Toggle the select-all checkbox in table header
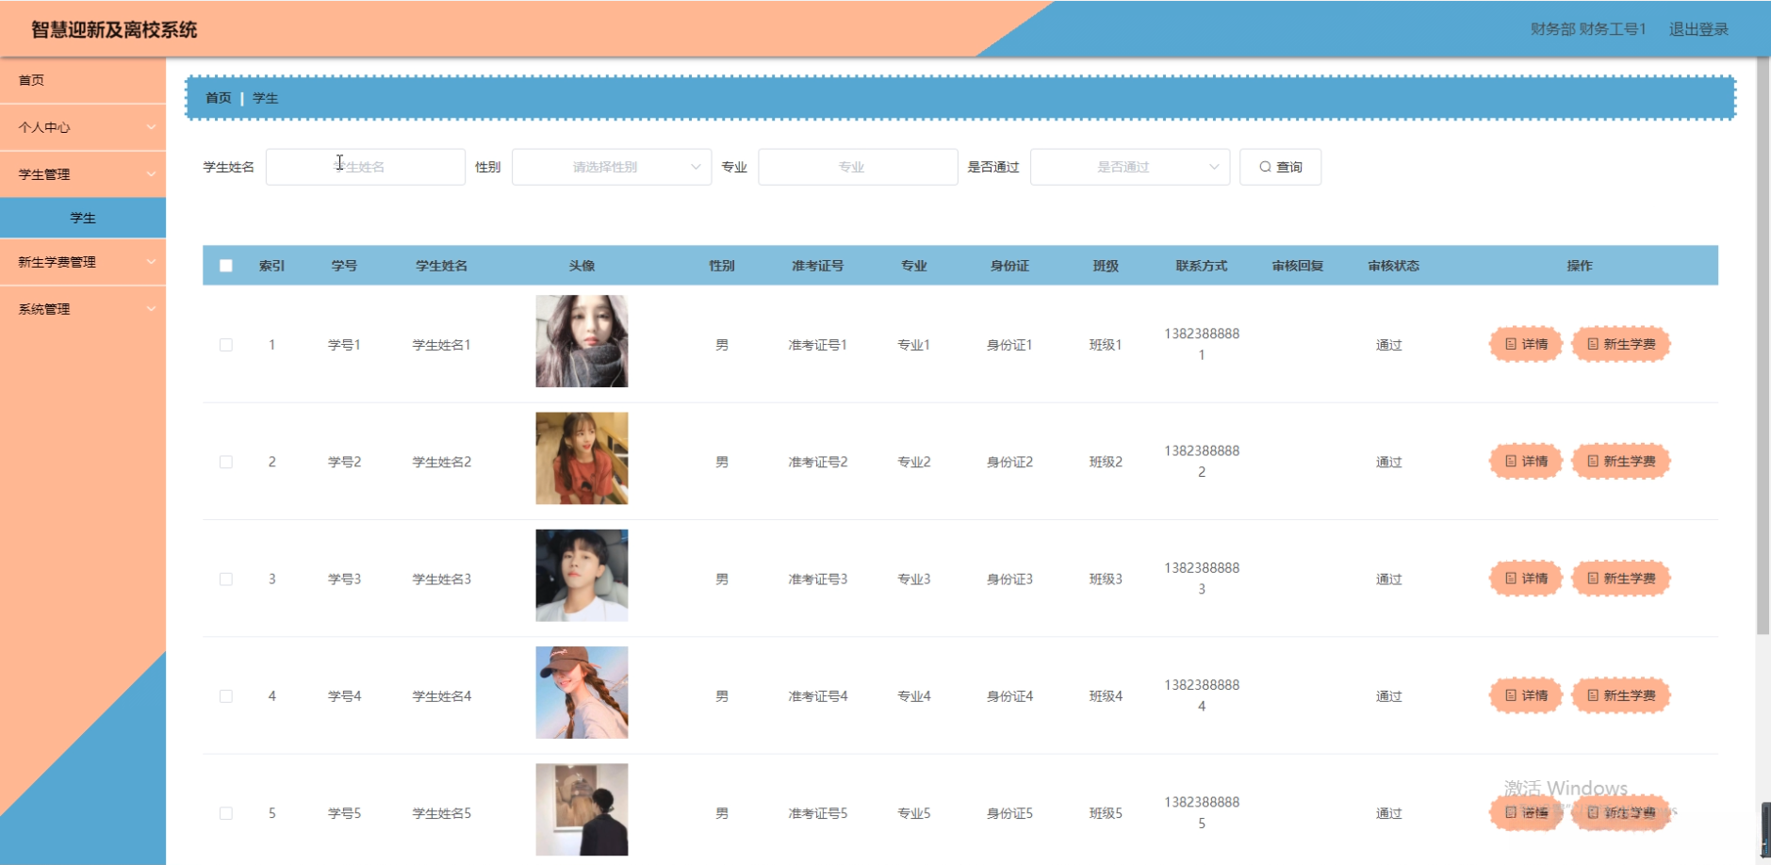The height and width of the screenshot is (865, 1771). coord(226,266)
